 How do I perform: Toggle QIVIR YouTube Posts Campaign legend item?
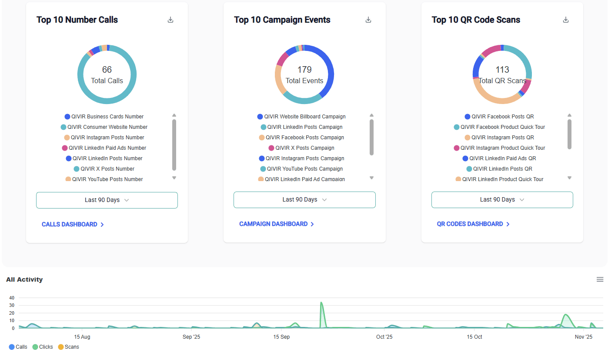click(301, 169)
